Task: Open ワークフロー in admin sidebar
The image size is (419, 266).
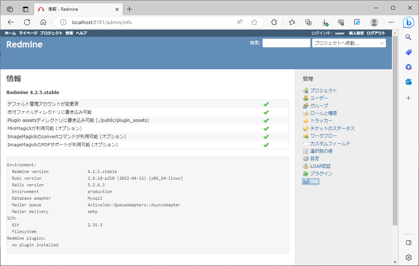Action: 324,136
